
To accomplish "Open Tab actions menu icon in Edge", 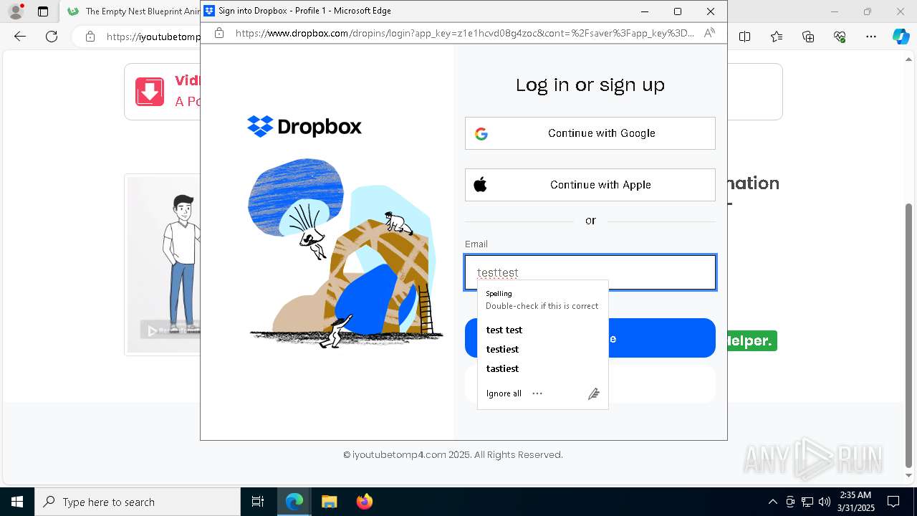I will 43,11.
